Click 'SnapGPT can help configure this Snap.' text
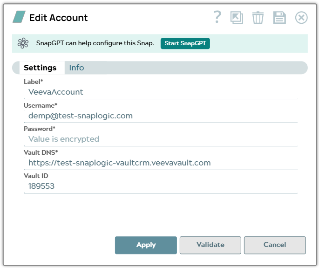319x268 pixels. point(95,43)
